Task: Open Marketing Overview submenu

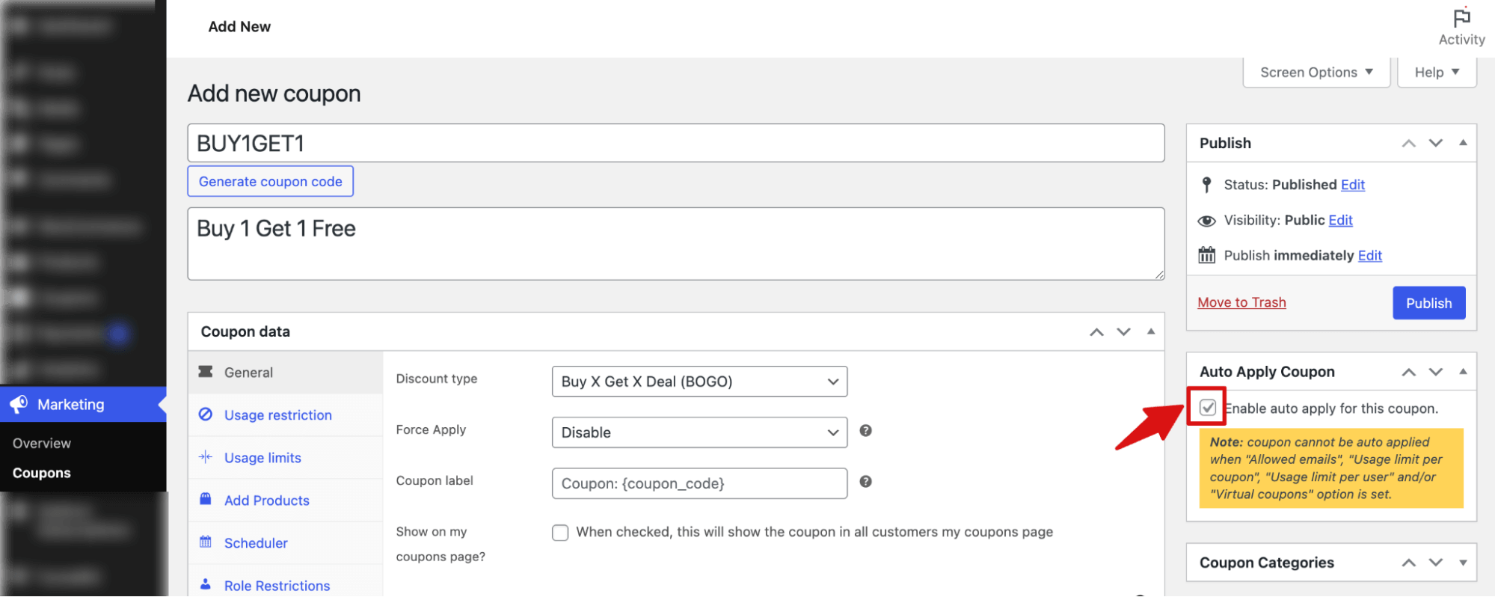Action: click(42, 443)
